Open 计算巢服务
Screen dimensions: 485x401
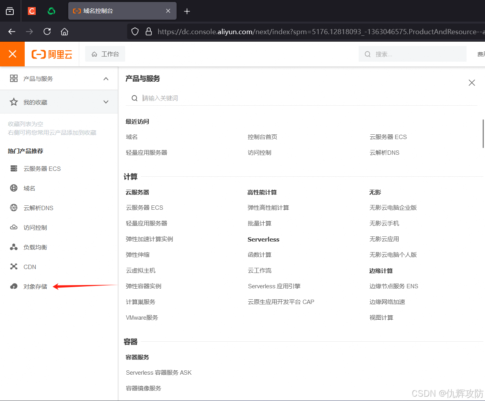click(140, 302)
